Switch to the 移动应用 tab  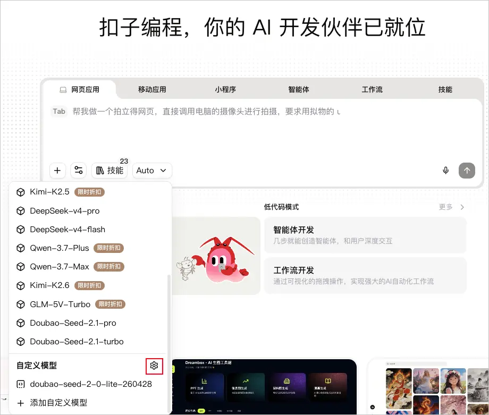tap(152, 90)
